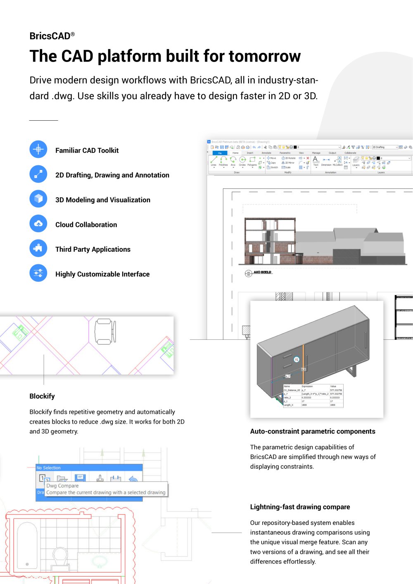Click the No Selection Quad title bar

click(89, 467)
